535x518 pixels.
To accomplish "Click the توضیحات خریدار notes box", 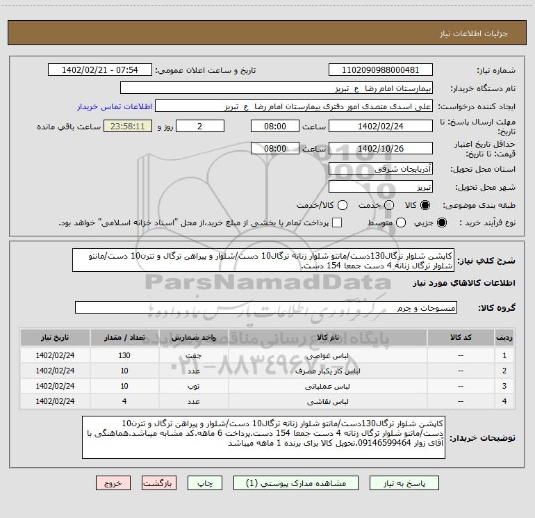I will tap(263, 437).
